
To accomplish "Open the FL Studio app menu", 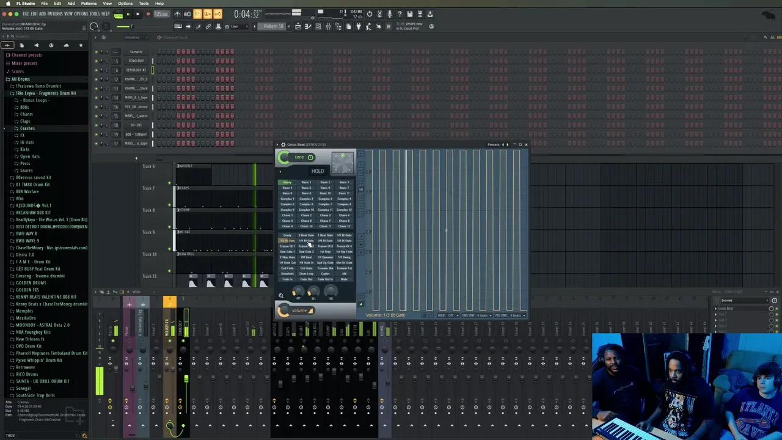I will pos(26,3).
